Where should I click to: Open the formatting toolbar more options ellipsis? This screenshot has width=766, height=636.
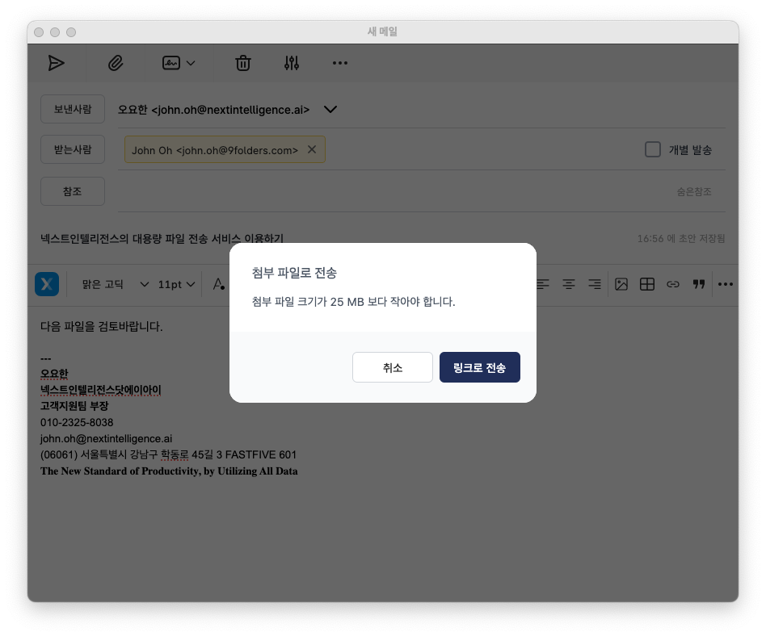(x=726, y=284)
